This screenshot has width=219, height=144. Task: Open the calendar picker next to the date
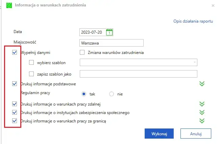tap(109, 32)
